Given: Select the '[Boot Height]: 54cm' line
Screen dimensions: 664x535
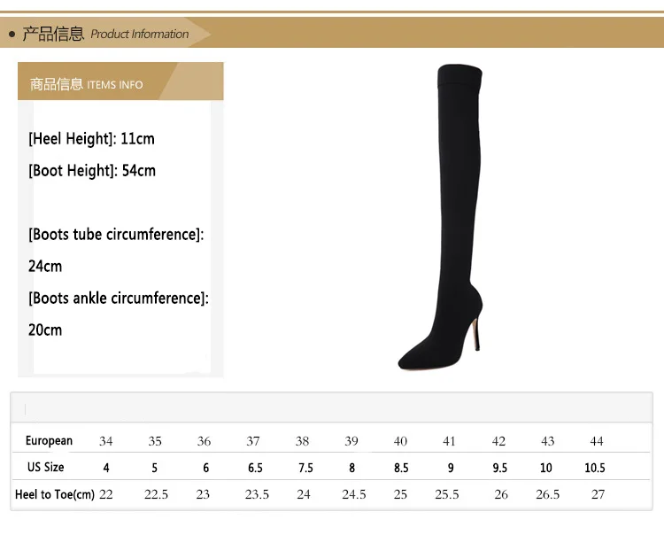Looking at the screenshot, I should 92,171.
